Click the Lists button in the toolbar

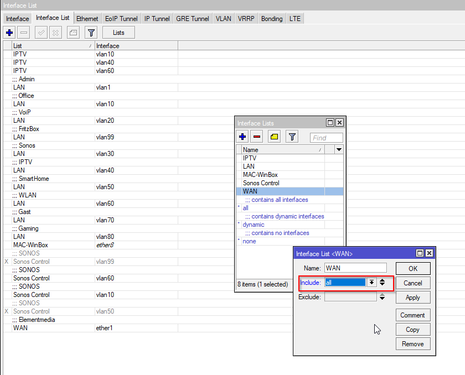118,33
